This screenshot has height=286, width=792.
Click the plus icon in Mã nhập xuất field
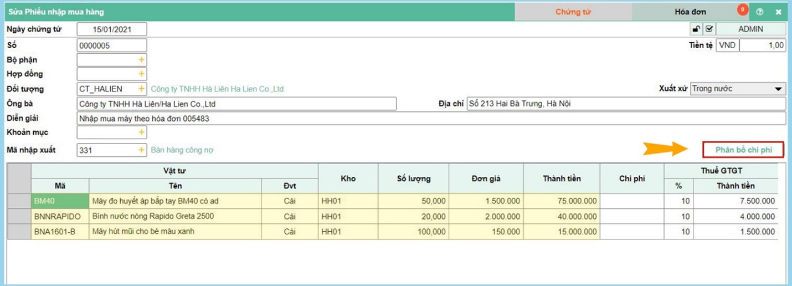pos(141,150)
